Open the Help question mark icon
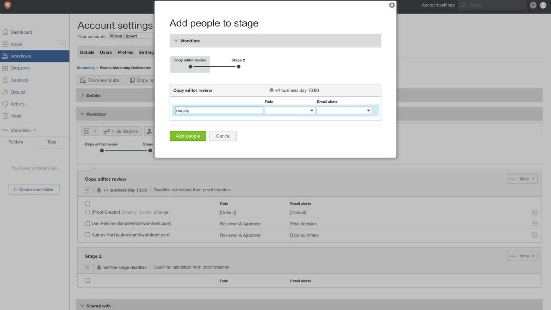This screenshot has height=310, width=551. click(x=533, y=5)
